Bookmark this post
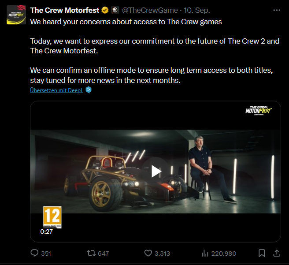Screen dimensions: 289x265 pos(262,253)
